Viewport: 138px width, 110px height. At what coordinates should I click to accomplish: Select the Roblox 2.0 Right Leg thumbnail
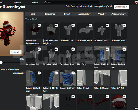click(x=102, y=54)
